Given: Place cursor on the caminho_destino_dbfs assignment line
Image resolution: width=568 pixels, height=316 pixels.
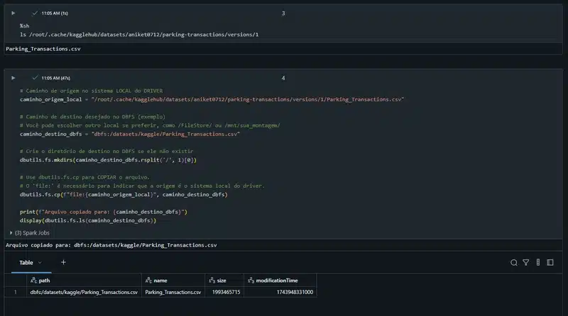Looking at the screenshot, I should [x=130, y=134].
